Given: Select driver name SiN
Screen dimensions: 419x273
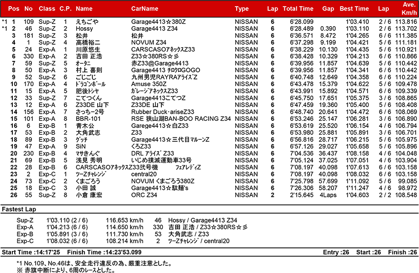Looking at the screenshot, I should (x=80, y=146).
